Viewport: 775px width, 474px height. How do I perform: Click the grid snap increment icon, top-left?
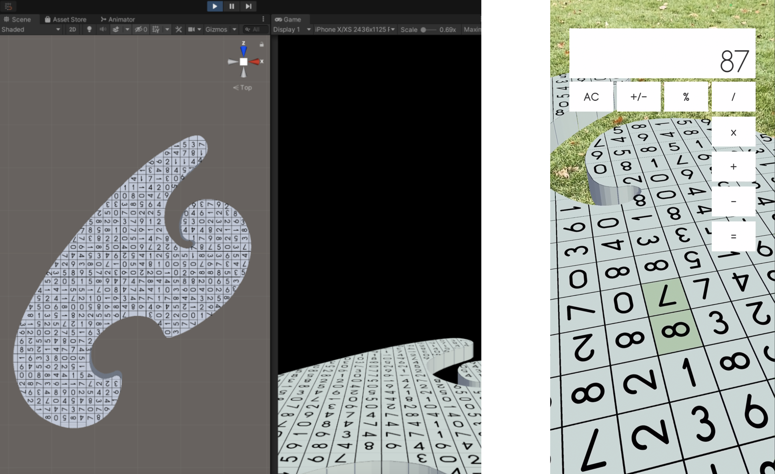(x=8, y=6)
